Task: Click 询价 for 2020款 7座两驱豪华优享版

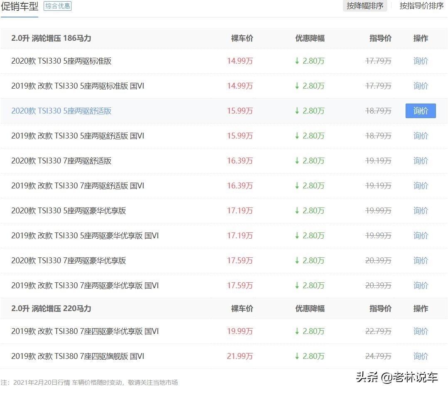Action: point(421,260)
